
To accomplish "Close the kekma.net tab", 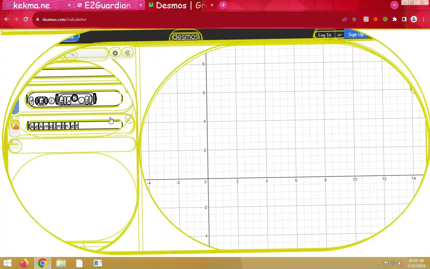I will click(69, 5).
